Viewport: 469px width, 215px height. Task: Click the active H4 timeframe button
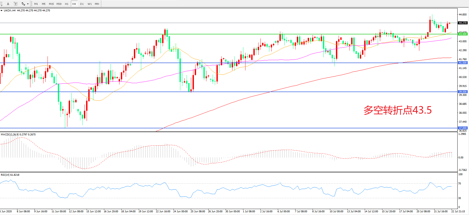pyautogui.click(x=74, y=4)
